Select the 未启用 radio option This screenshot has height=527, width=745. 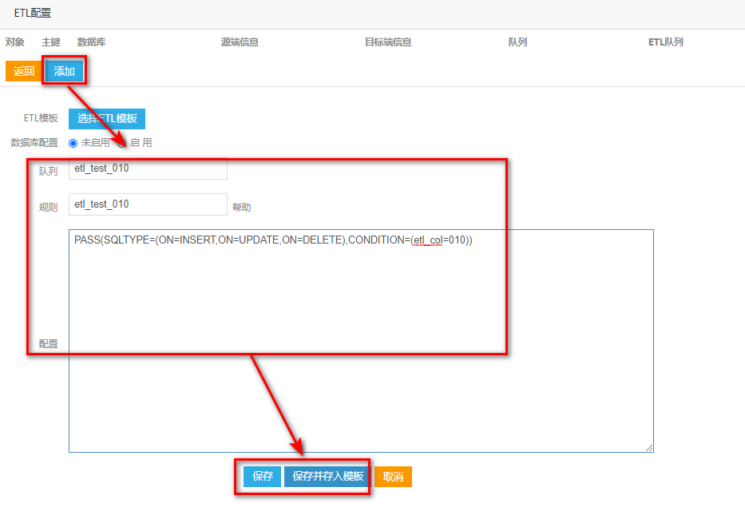tap(73, 143)
